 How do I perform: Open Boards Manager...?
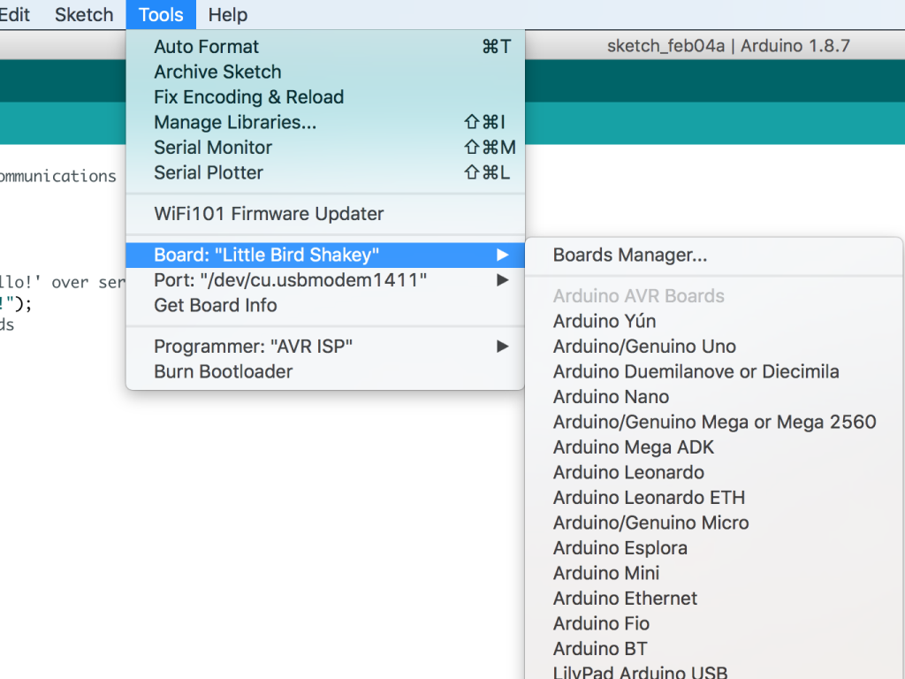714,256
